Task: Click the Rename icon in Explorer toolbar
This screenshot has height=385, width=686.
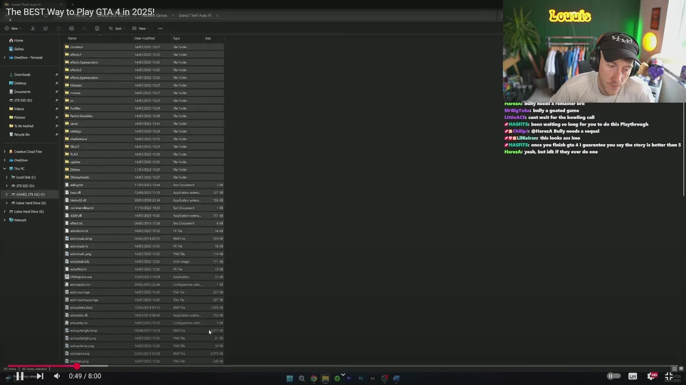Action: [71, 28]
